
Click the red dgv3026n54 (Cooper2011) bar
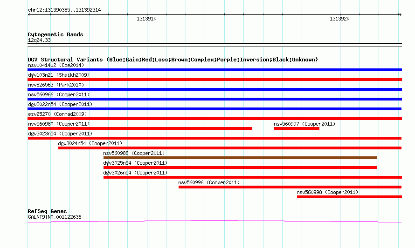(x=252, y=177)
